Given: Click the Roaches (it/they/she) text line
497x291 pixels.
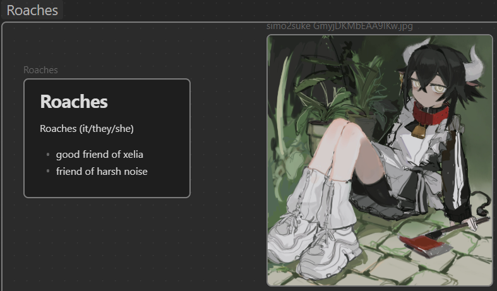Looking at the screenshot, I should click(x=87, y=129).
